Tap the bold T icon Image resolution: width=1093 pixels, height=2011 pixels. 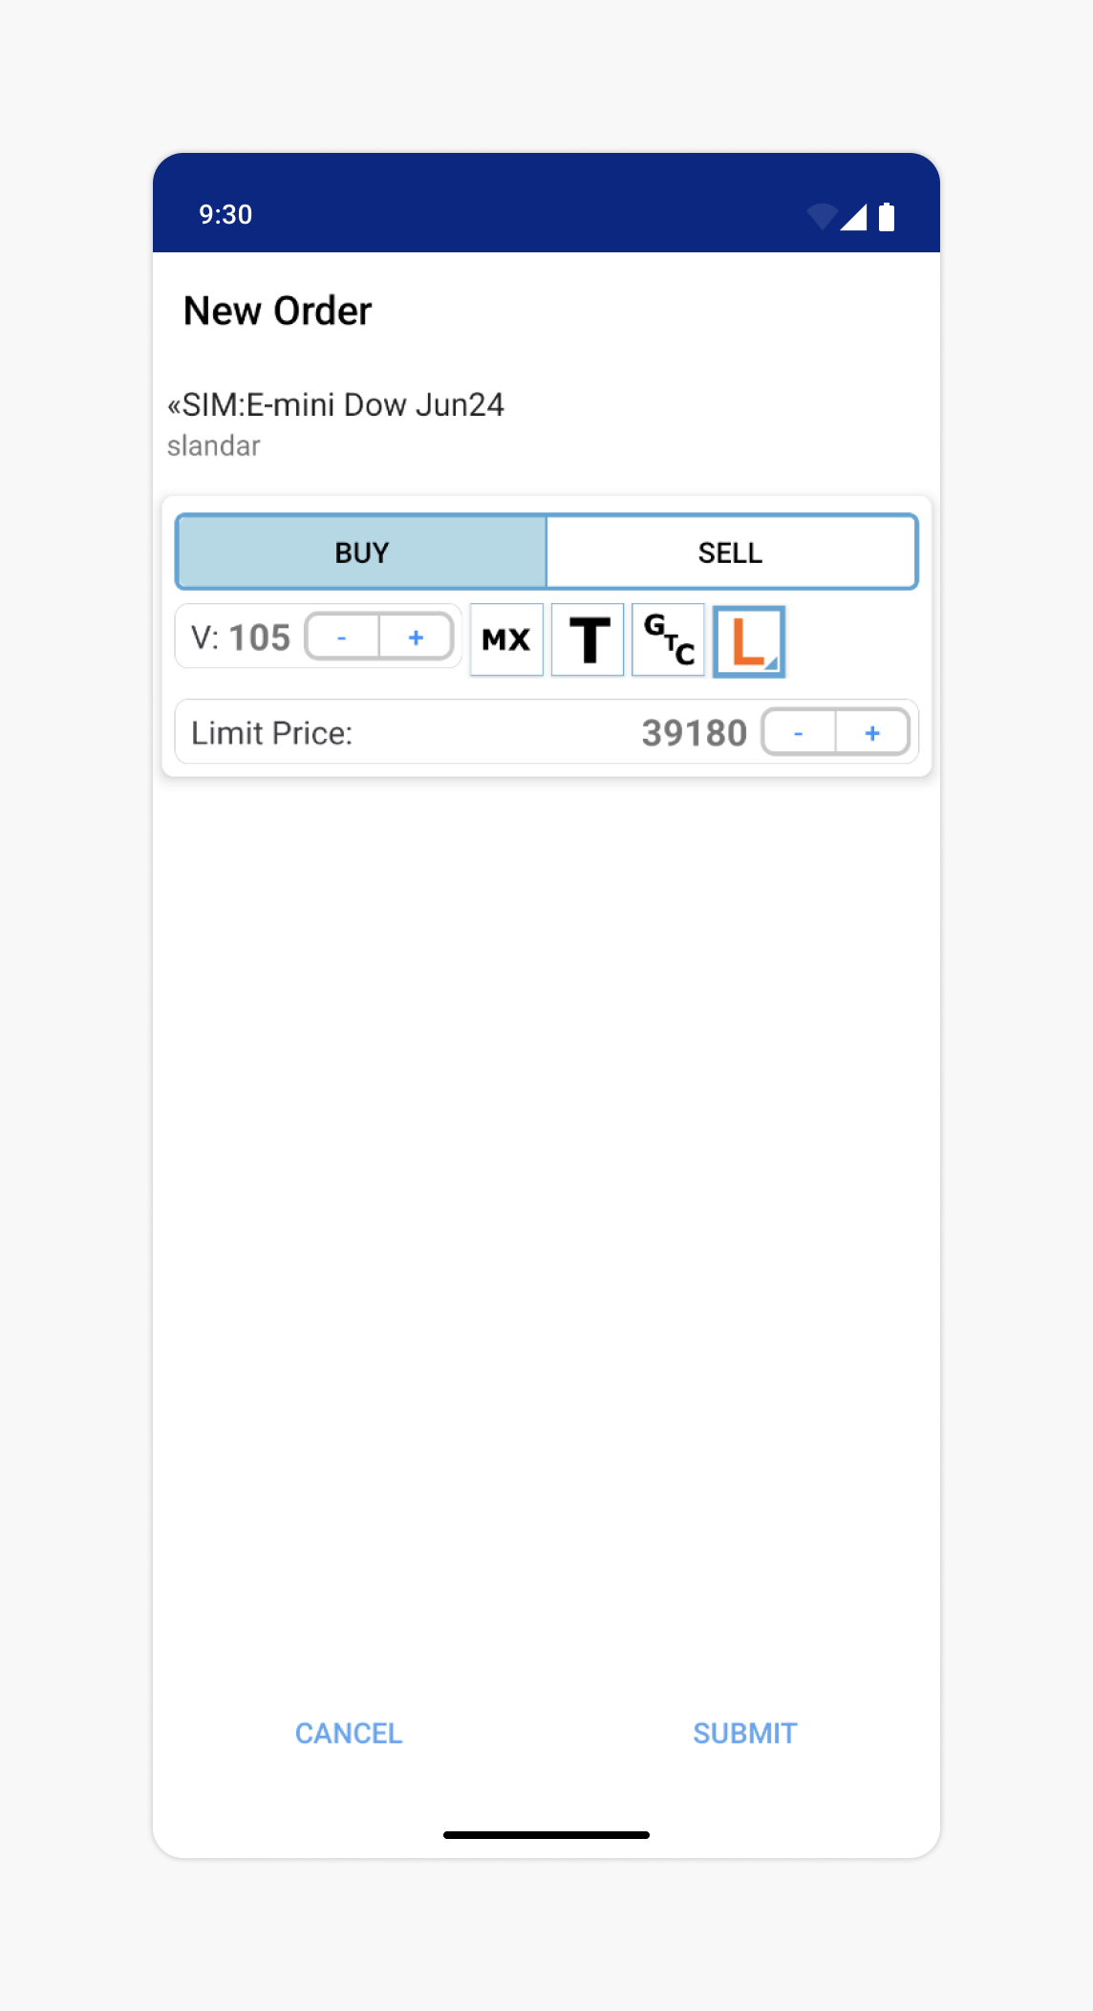pyautogui.click(x=588, y=639)
